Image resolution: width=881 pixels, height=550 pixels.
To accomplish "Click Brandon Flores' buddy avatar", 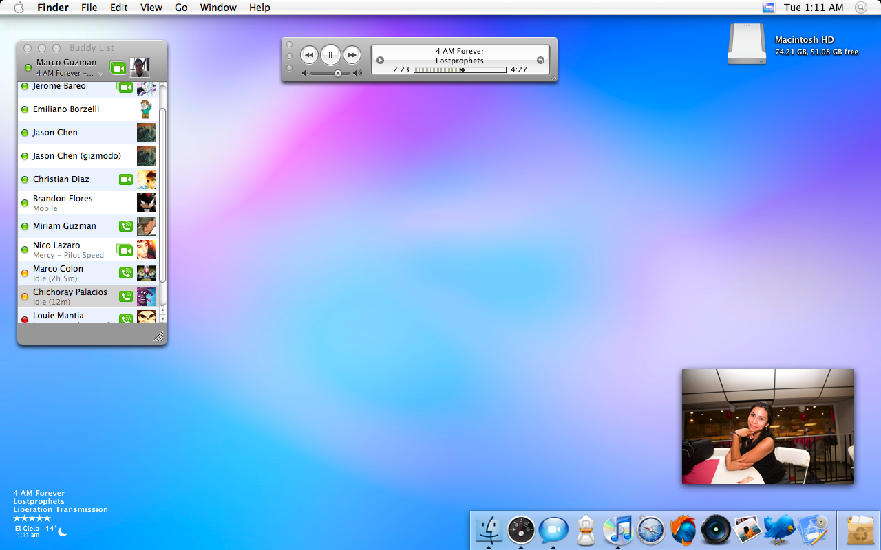I will [147, 203].
